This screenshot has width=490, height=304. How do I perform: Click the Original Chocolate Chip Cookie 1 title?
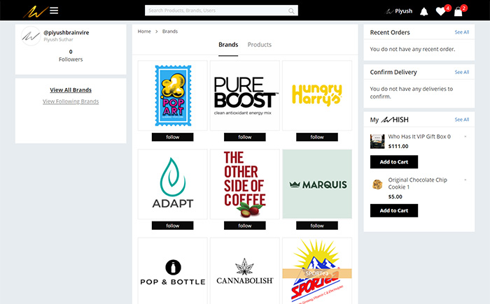417,184
